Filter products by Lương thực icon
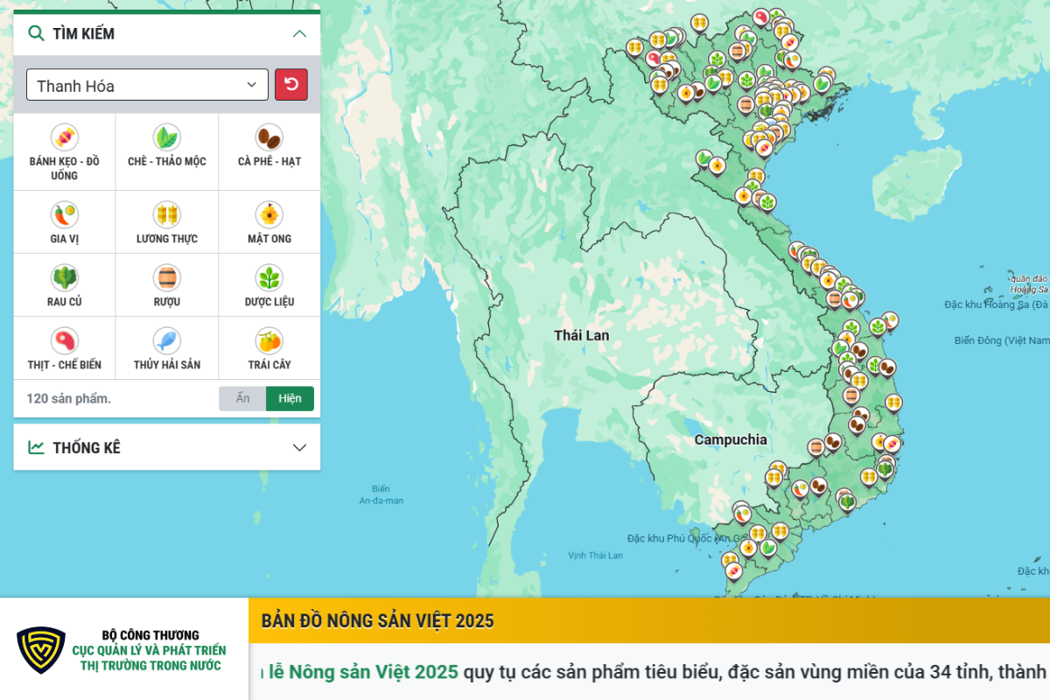Image resolution: width=1050 pixels, height=700 pixels. pyautogui.click(x=166, y=214)
